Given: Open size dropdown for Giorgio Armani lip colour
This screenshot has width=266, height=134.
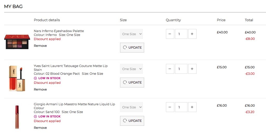Looking at the screenshot, I should [131, 107].
